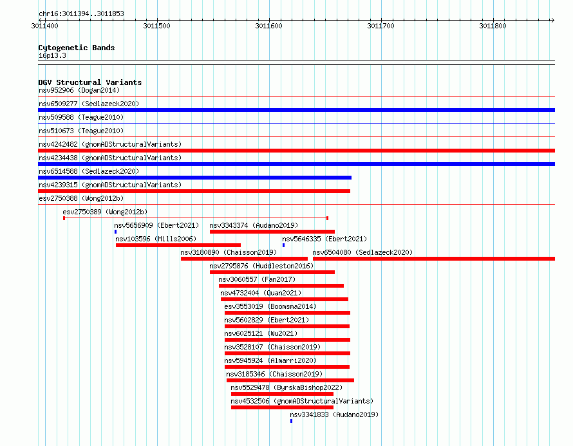Click the nsv4239315 (gnomADStructuralVariants) text label

(x=110, y=185)
